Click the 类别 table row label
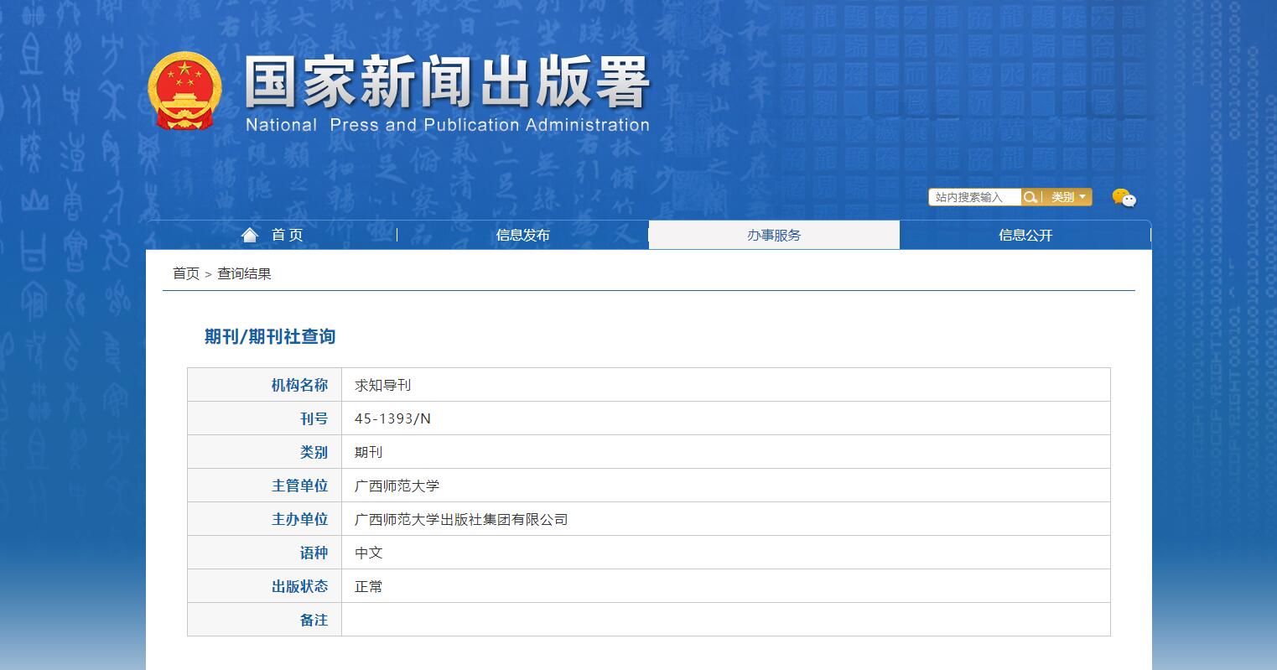1277x670 pixels. (314, 452)
